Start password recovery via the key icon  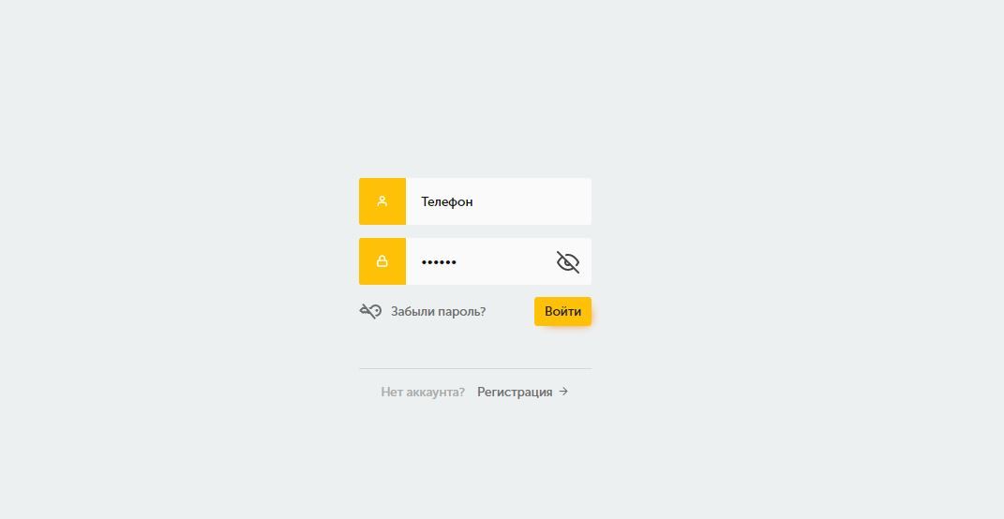[370, 311]
